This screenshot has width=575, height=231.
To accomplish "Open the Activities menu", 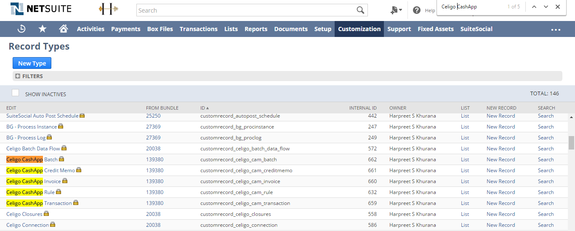I will pos(91,29).
